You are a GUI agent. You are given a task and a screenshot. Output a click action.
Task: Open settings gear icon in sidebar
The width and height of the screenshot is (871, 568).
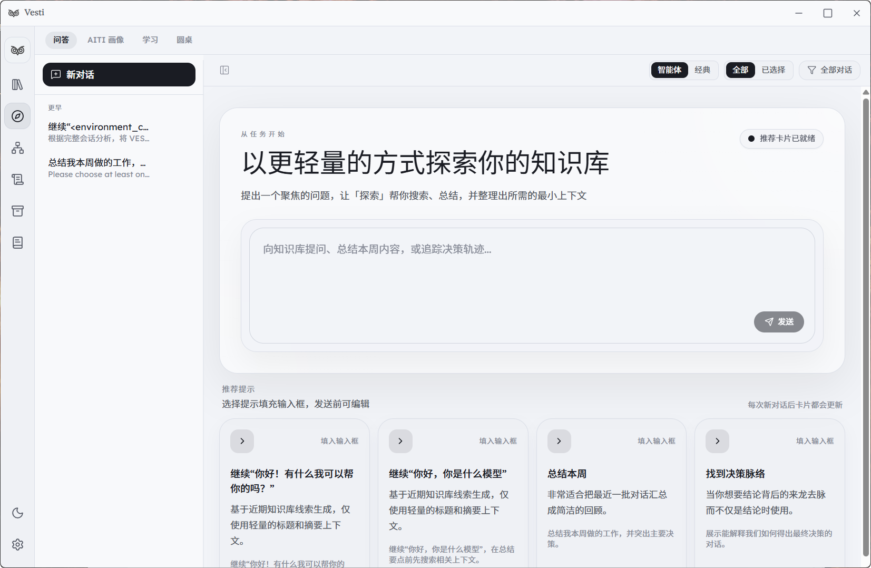[x=17, y=545]
